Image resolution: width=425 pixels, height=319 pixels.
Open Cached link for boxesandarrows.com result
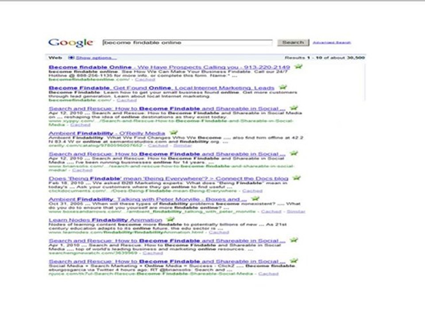click(271, 212)
